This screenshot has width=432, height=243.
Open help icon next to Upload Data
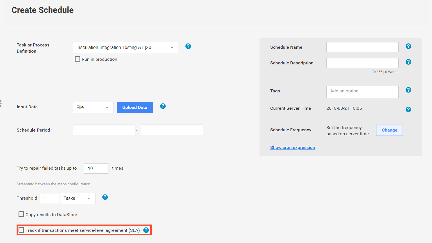pos(163,106)
